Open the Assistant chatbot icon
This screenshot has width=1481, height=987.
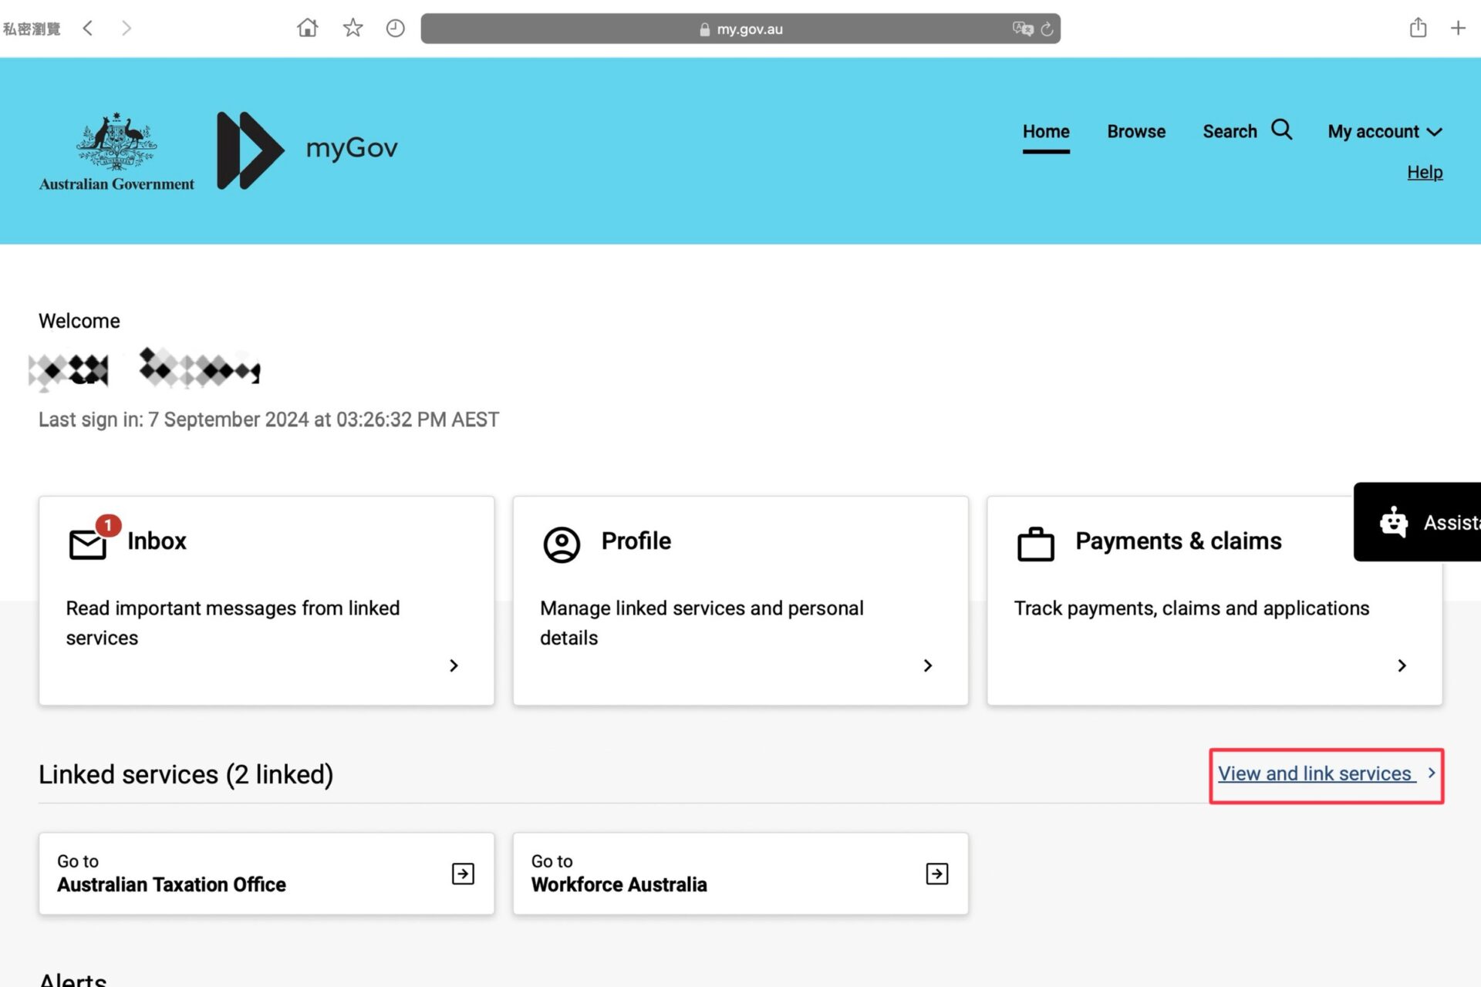click(x=1394, y=522)
